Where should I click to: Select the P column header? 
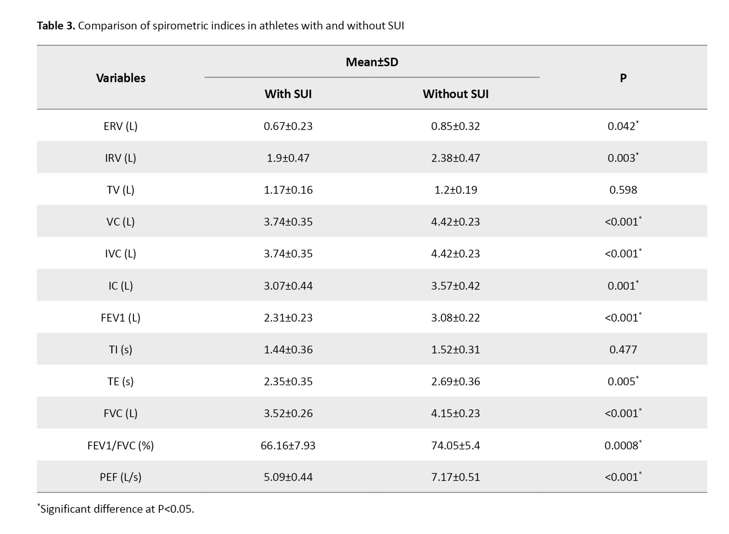[x=623, y=78]
